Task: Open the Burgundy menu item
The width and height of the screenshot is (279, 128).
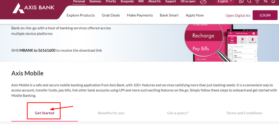Action: 127,1
